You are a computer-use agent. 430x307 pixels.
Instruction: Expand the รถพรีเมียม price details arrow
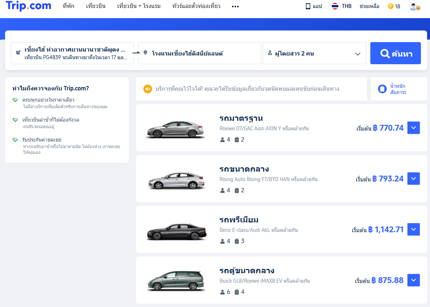coord(414,229)
